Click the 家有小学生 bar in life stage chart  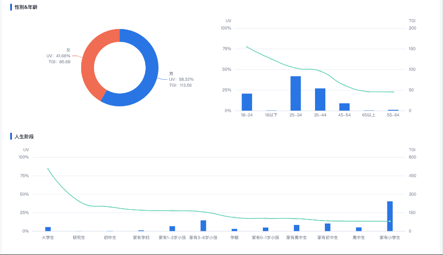tap(389, 217)
